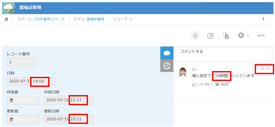
Task: Open the gear settings dropdown
Action: pos(243,35)
